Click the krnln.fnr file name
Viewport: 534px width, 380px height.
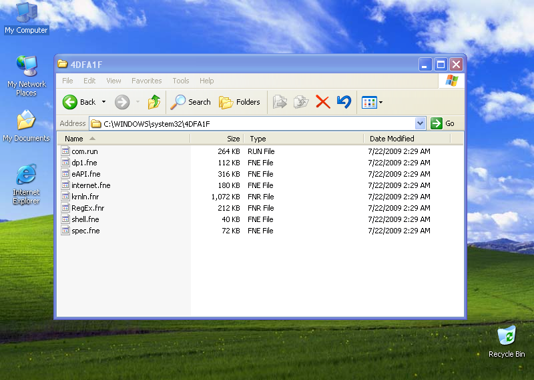click(x=85, y=197)
